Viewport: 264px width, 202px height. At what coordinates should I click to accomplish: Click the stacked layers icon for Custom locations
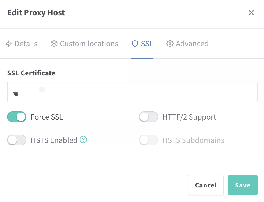pyautogui.click(x=54, y=44)
